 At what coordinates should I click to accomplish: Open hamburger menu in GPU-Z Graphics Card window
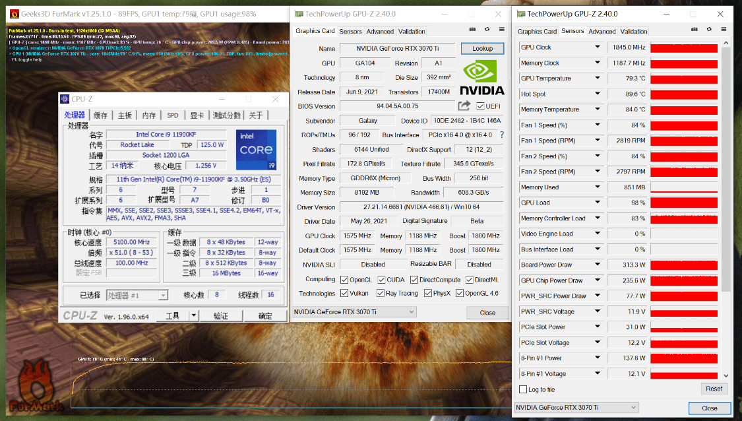[502, 29]
